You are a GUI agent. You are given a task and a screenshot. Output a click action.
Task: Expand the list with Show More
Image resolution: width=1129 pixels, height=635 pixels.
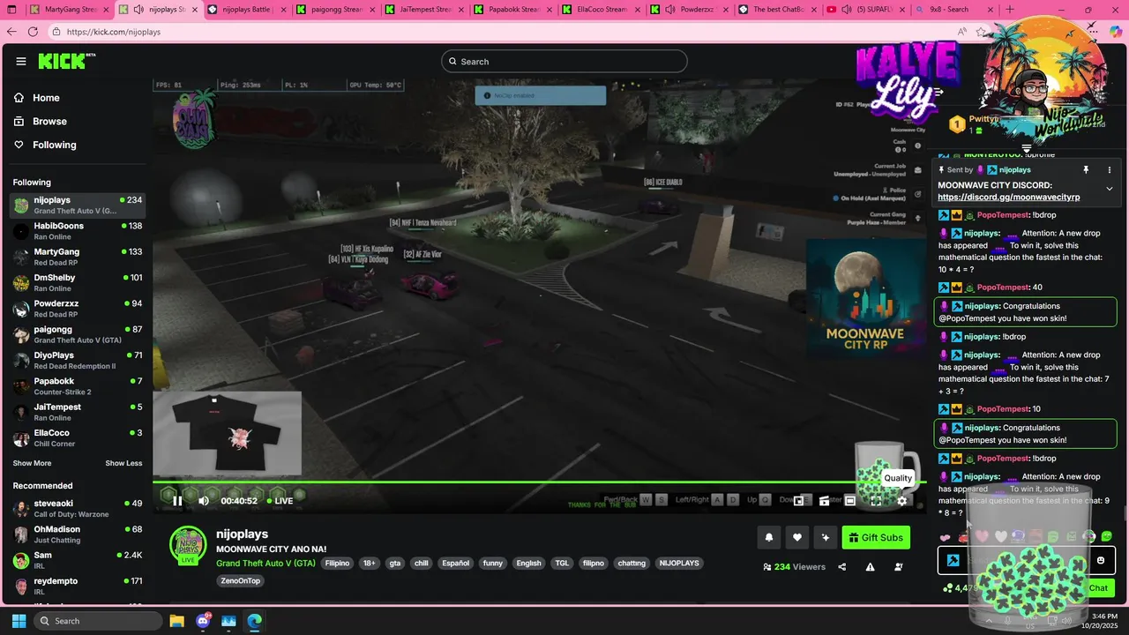coord(32,463)
